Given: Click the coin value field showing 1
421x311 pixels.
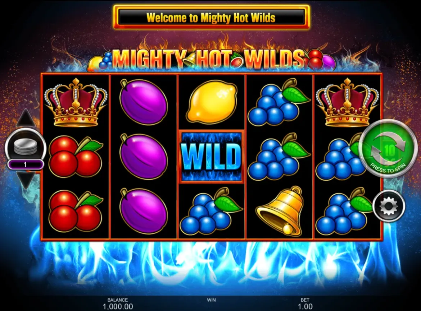Looking at the screenshot, I should tap(26, 164).
